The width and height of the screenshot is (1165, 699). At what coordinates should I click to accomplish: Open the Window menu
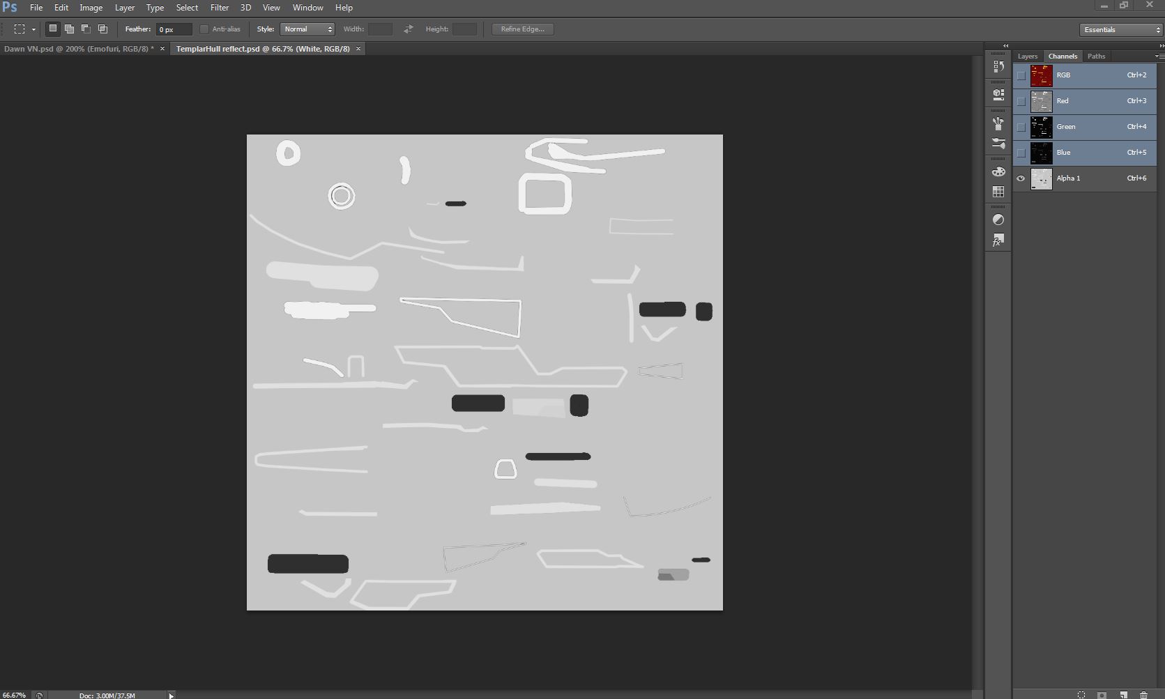pyautogui.click(x=307, y=8)
